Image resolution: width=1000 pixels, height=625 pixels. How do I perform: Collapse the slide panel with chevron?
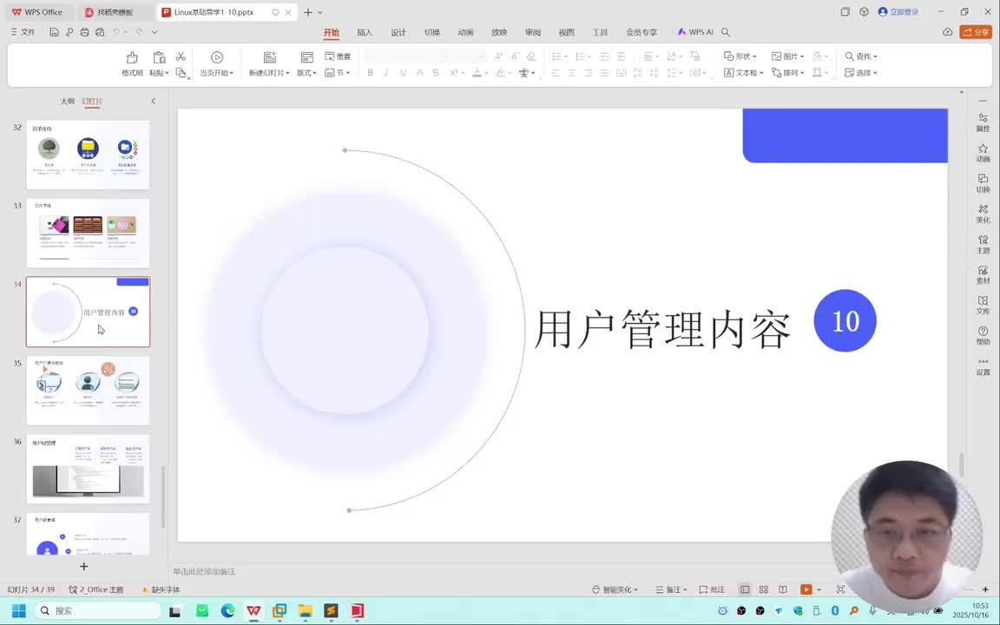pos(153,101)
